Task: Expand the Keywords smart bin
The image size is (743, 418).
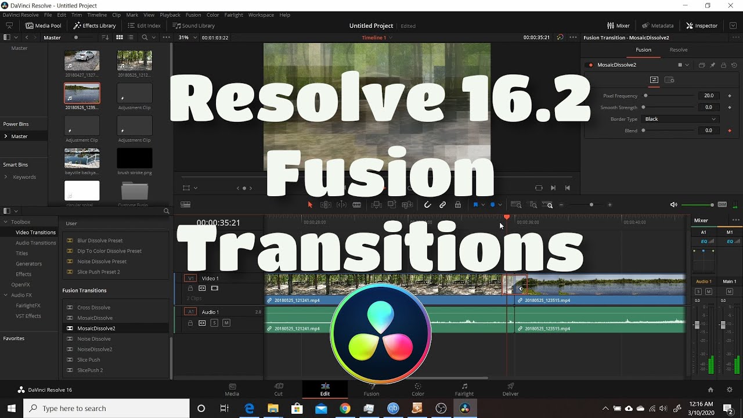Action: [6, 177]
